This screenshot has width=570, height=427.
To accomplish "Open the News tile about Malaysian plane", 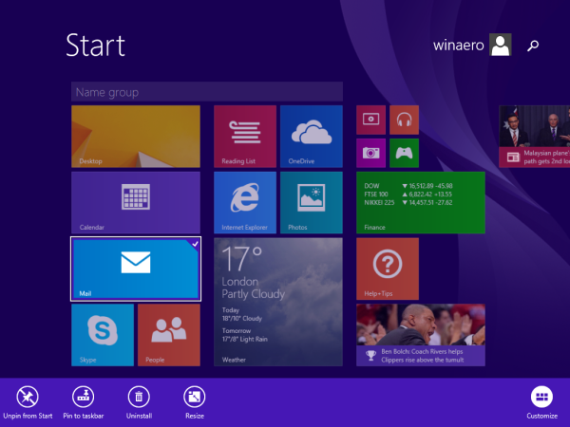I will [534, 137].
